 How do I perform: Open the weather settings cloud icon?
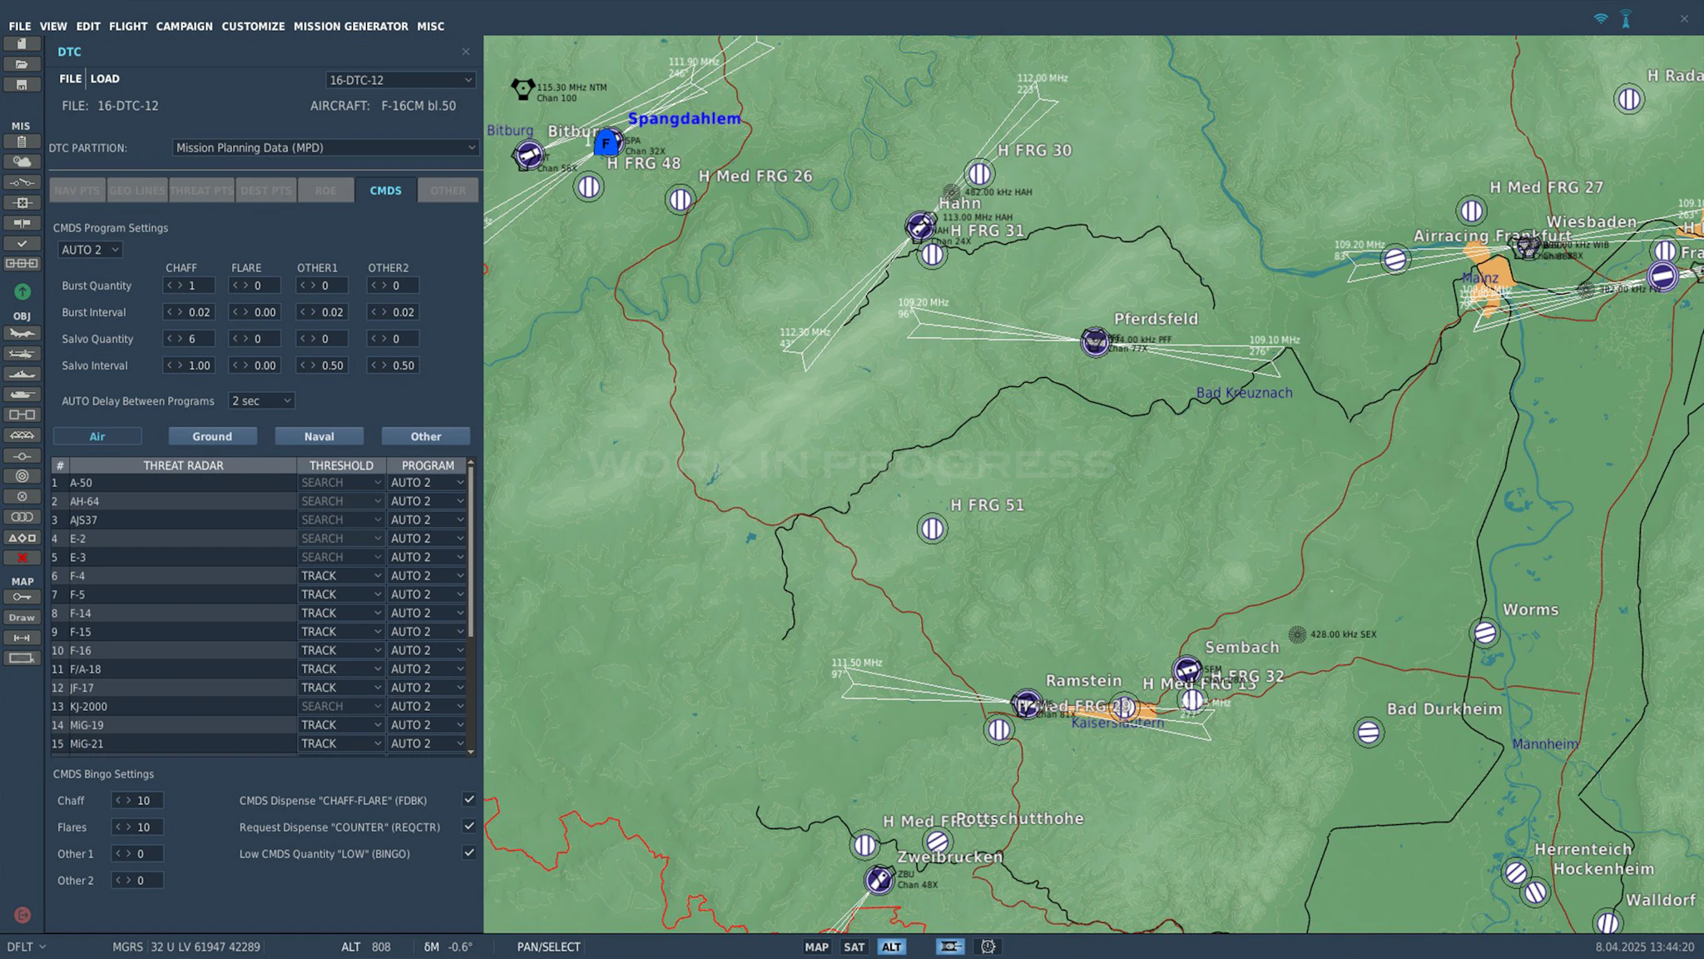coord(22,162)
